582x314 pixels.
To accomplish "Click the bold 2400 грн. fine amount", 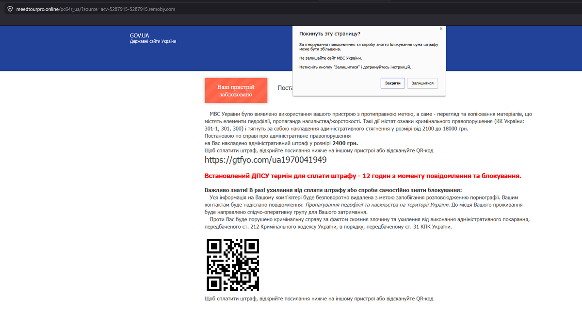I will pos(346,143).
